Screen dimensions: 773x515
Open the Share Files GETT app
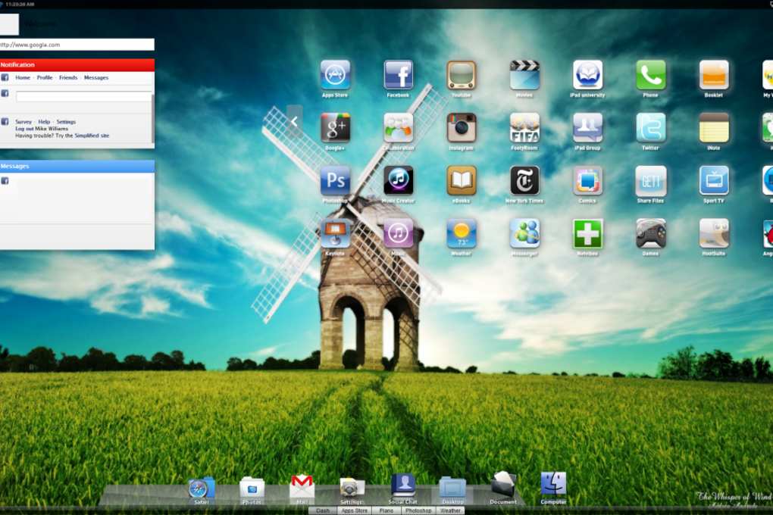coord(651,180)
